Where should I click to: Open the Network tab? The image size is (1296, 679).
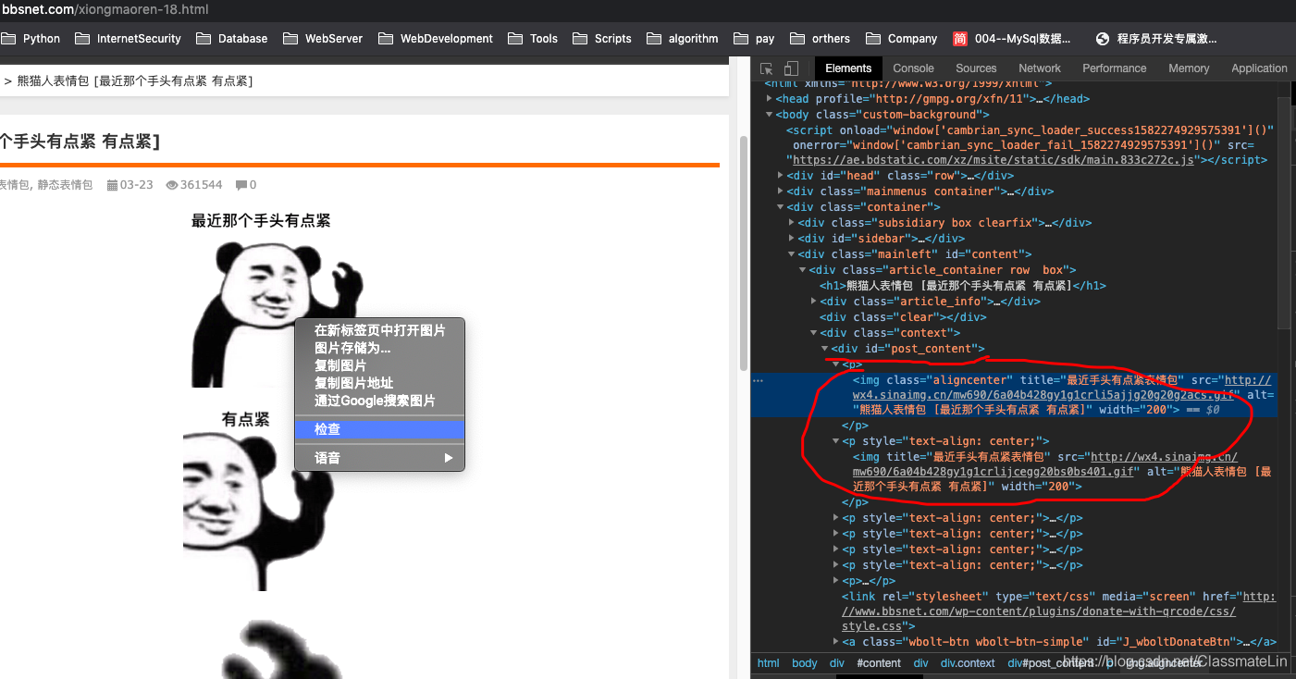1040,68
